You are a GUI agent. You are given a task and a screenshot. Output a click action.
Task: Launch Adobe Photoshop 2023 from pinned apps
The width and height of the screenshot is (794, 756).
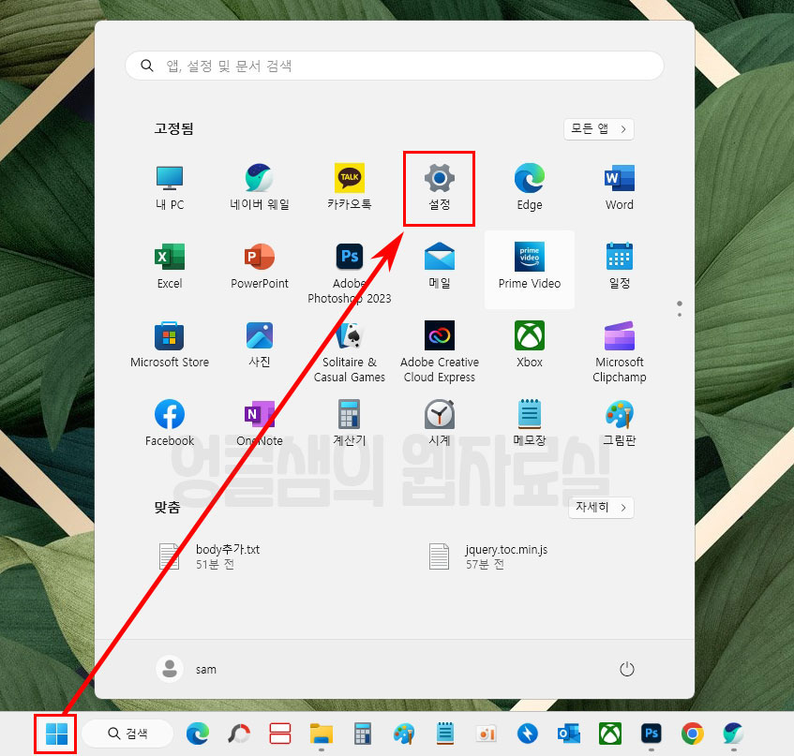click(350, 274)
